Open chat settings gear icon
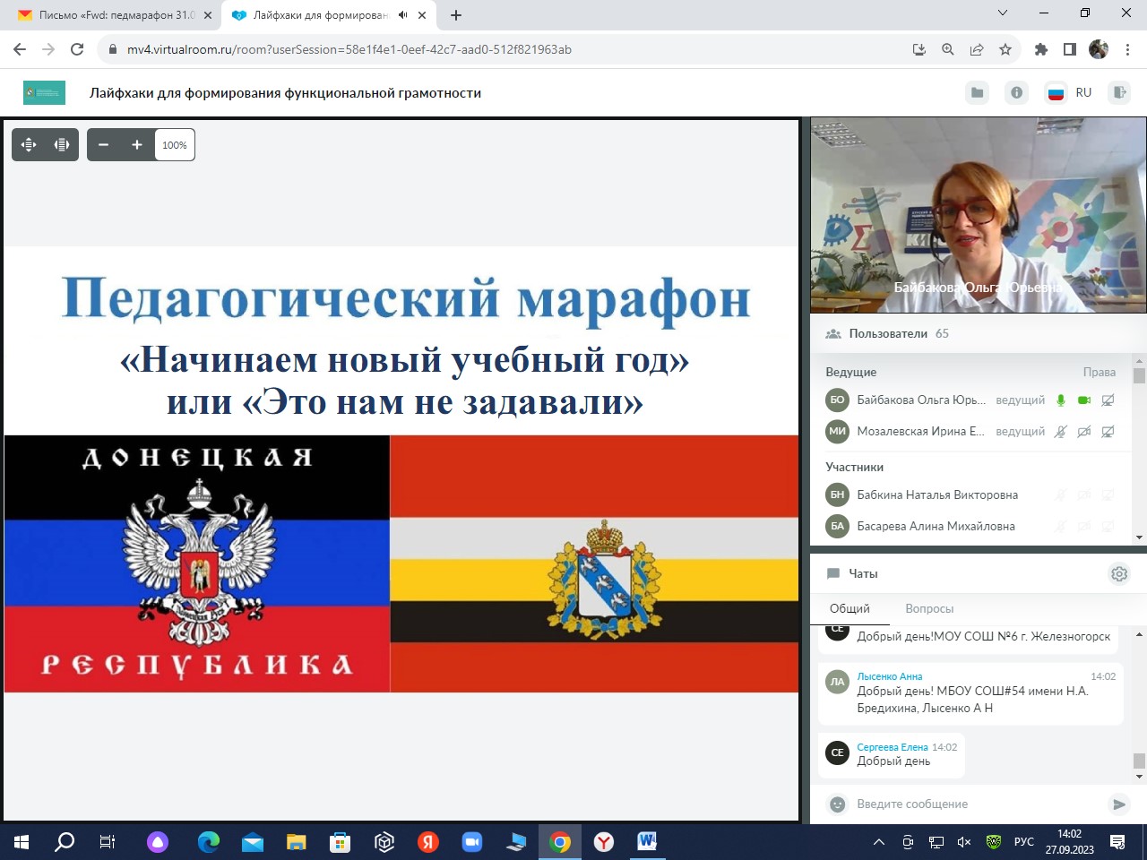 [x=1119, y=573]
